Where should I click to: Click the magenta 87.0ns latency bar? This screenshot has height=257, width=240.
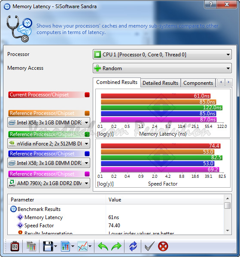(x=158, y=120)
